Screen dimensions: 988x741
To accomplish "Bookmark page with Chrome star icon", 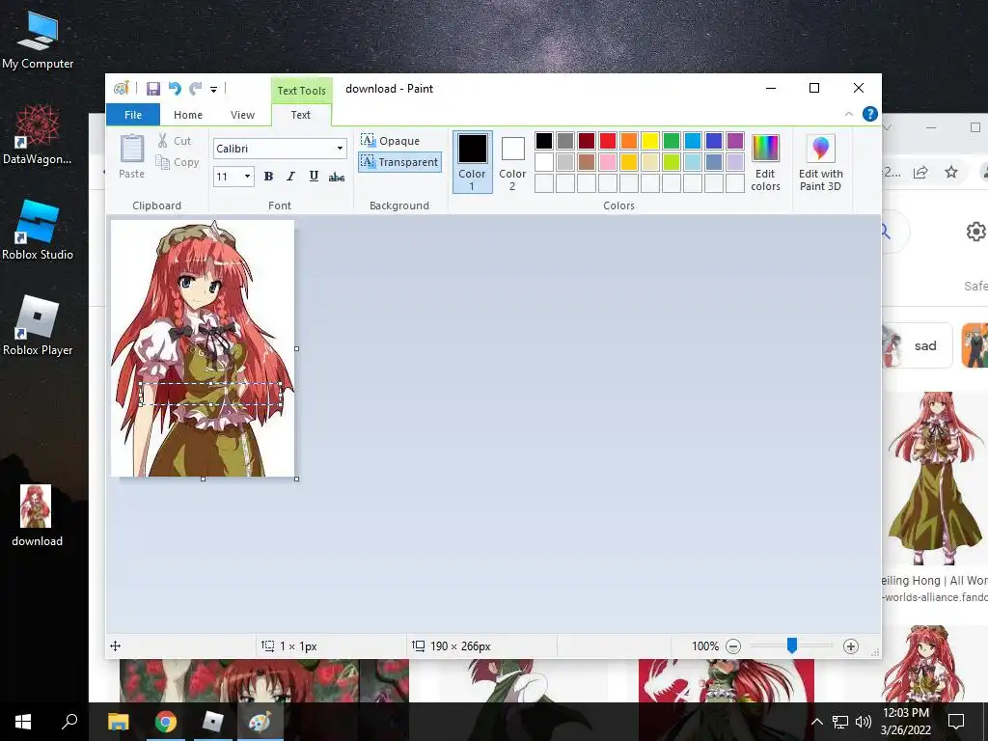I will click(950, 172).
